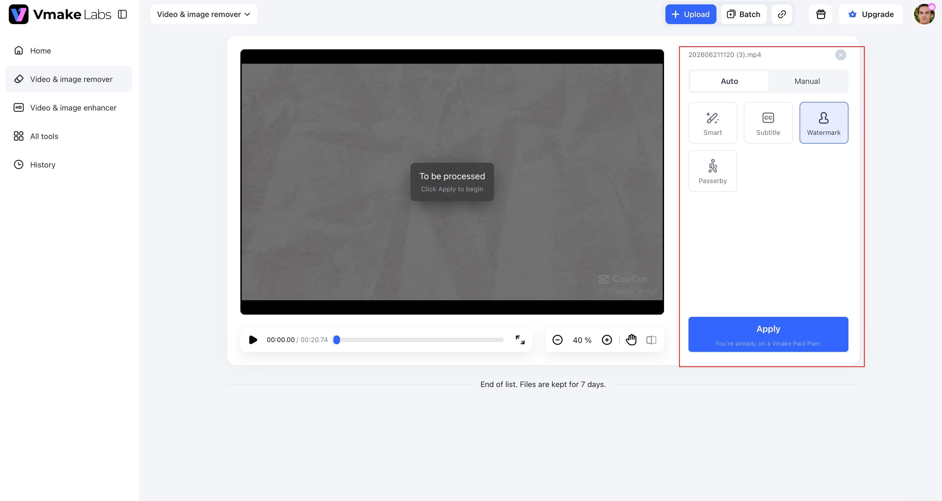The width and height of the screenshot is (942, 501).
Task: Click the file name 202606211120 (3).mp4
Action: (x=724, y=55)
